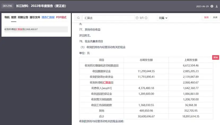Click table header 本期发生额

[x=146, y=60]
